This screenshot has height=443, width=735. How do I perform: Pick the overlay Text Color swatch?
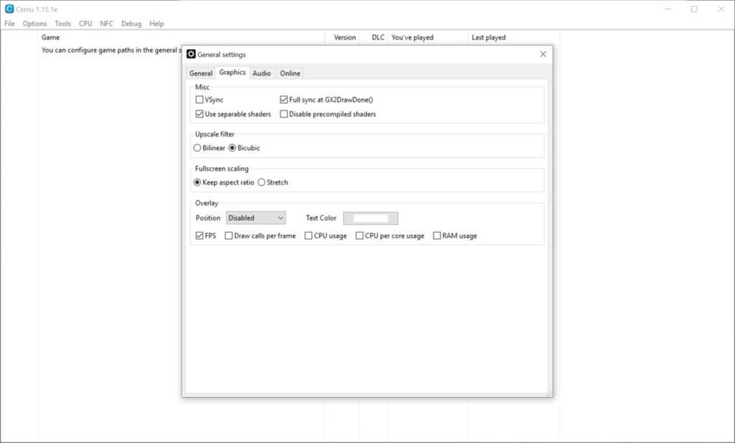[370, 218]
